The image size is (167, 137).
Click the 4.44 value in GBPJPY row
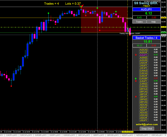(156, 97)
